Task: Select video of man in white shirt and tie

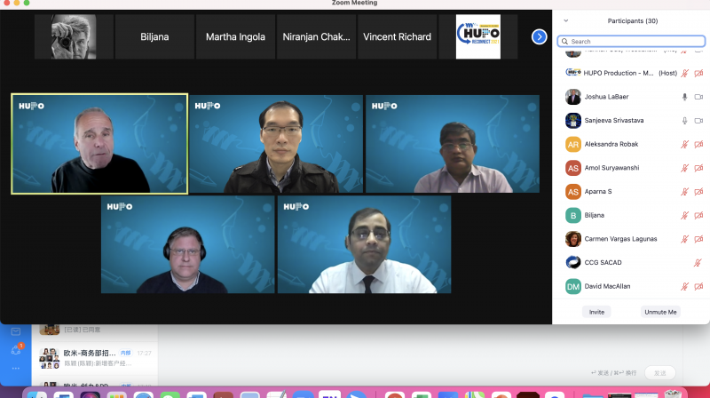Action: 364,244
